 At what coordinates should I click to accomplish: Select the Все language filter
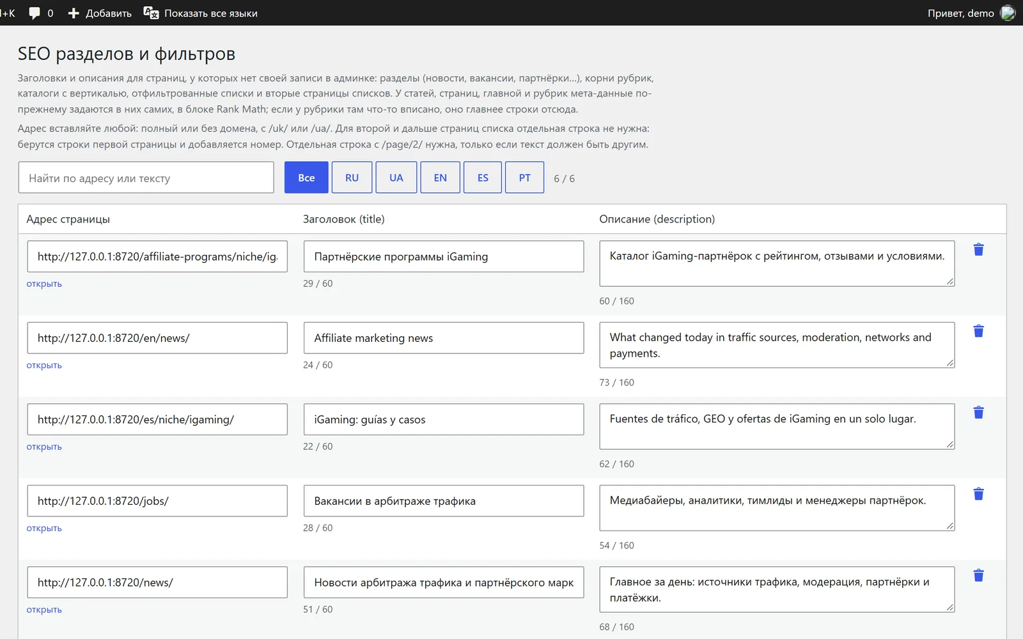(306, 178)
